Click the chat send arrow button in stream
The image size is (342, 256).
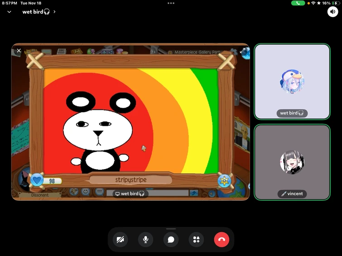194,193
